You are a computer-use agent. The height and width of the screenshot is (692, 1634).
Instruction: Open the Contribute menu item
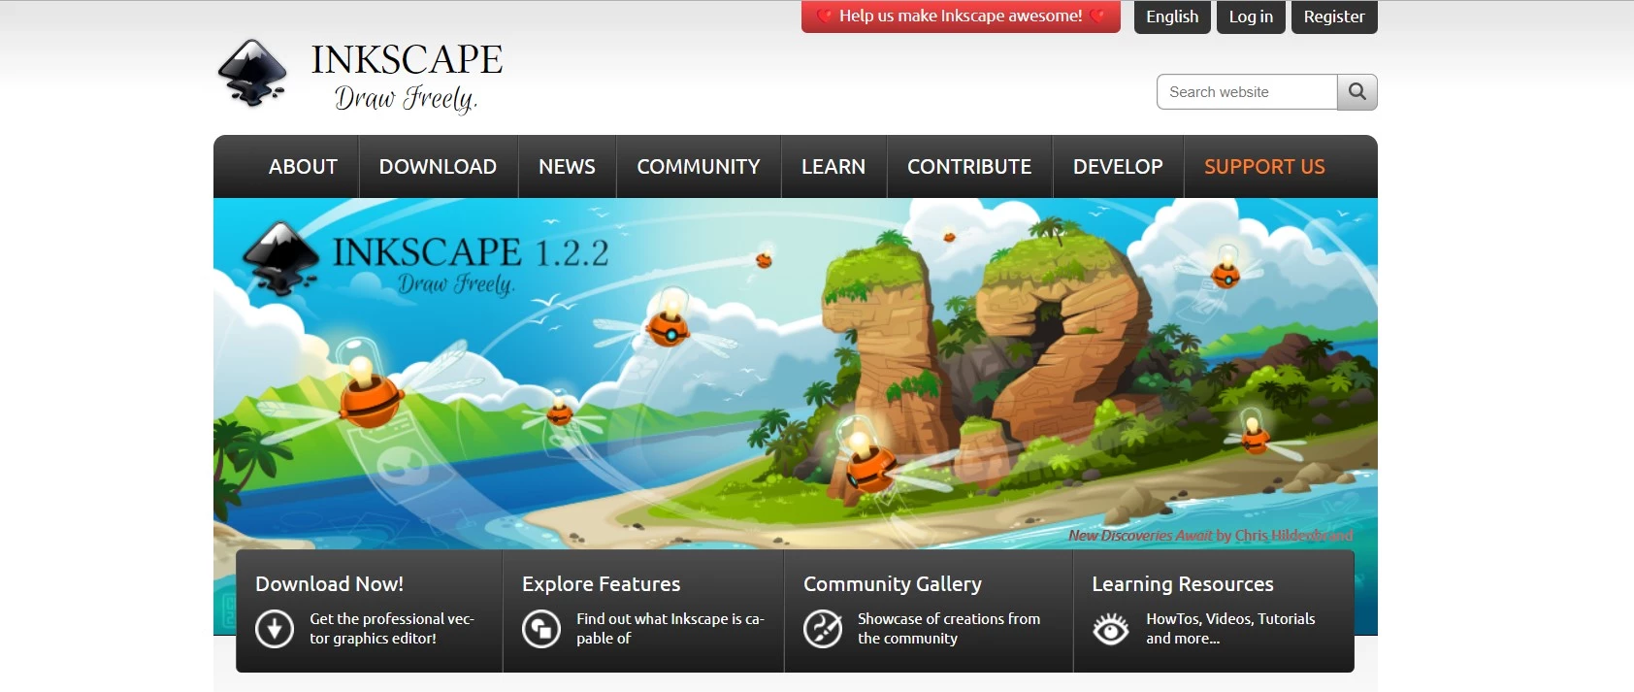click(968, 167)
